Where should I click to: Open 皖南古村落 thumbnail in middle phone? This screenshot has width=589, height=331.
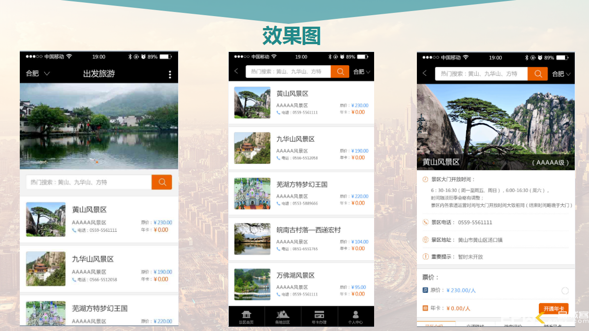pos(252,239)
